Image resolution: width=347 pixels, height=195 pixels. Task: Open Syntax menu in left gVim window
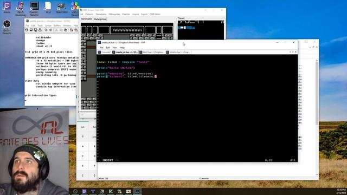48,25
